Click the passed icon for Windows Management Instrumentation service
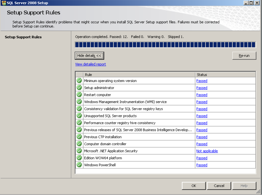262x195 pixels. tap(79, 102)
